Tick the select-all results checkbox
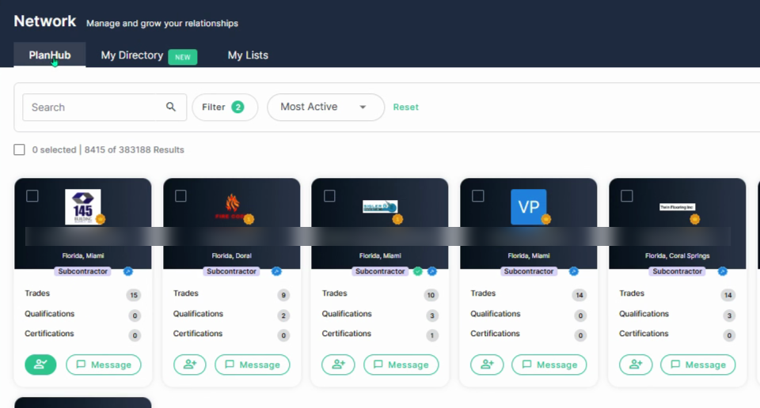This screenshot has height=408, width=760. coord(19,149)
